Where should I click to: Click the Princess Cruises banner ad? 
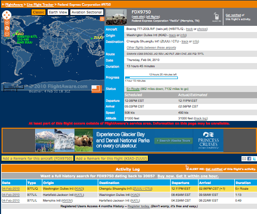[129, 141]
